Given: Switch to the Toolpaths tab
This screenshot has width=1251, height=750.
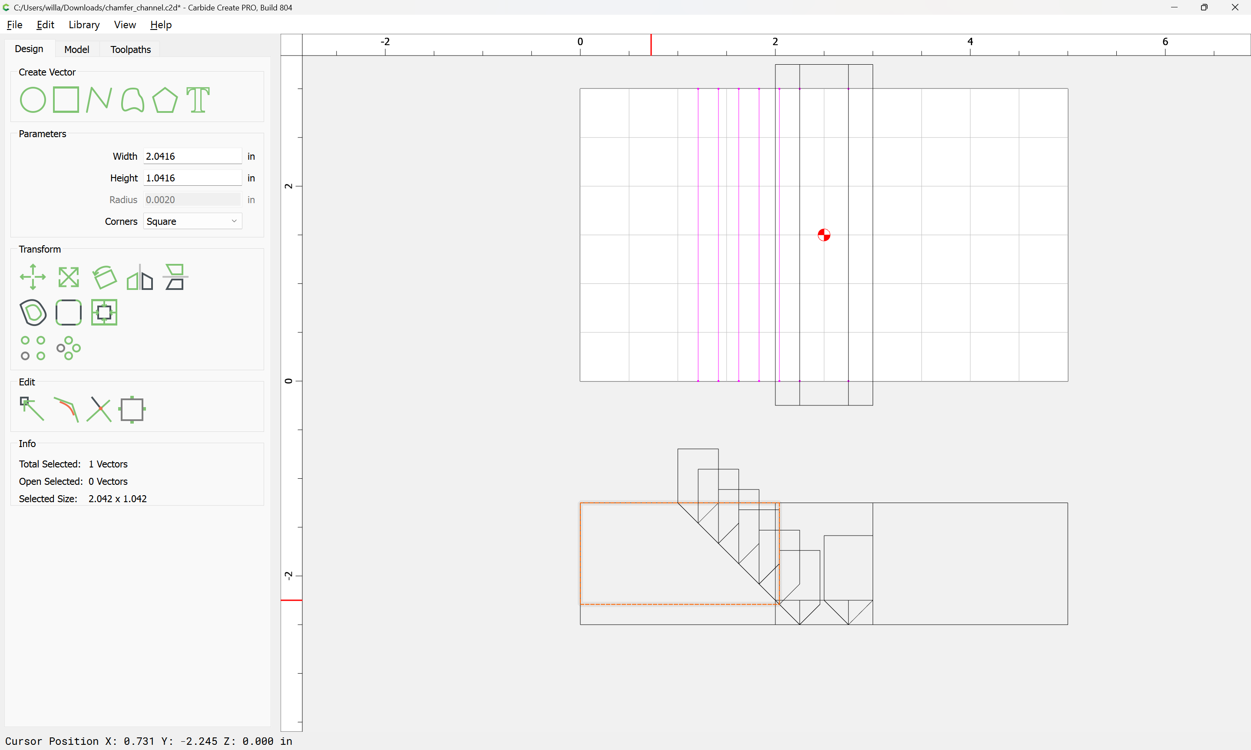Looking at the screenshot, I should click(130, 49).
